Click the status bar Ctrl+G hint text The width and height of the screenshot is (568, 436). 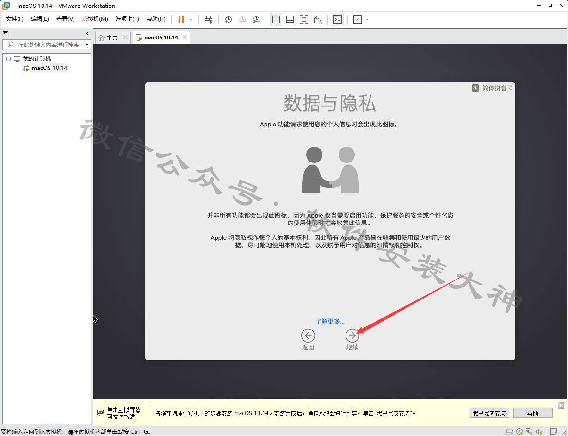tap(75, 432)
